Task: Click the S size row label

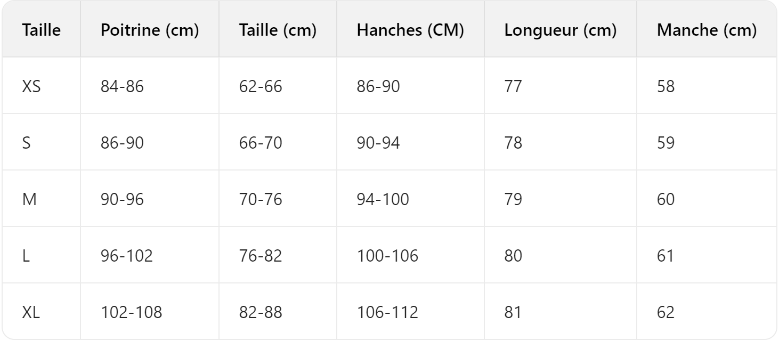Action: coord(26,143)
